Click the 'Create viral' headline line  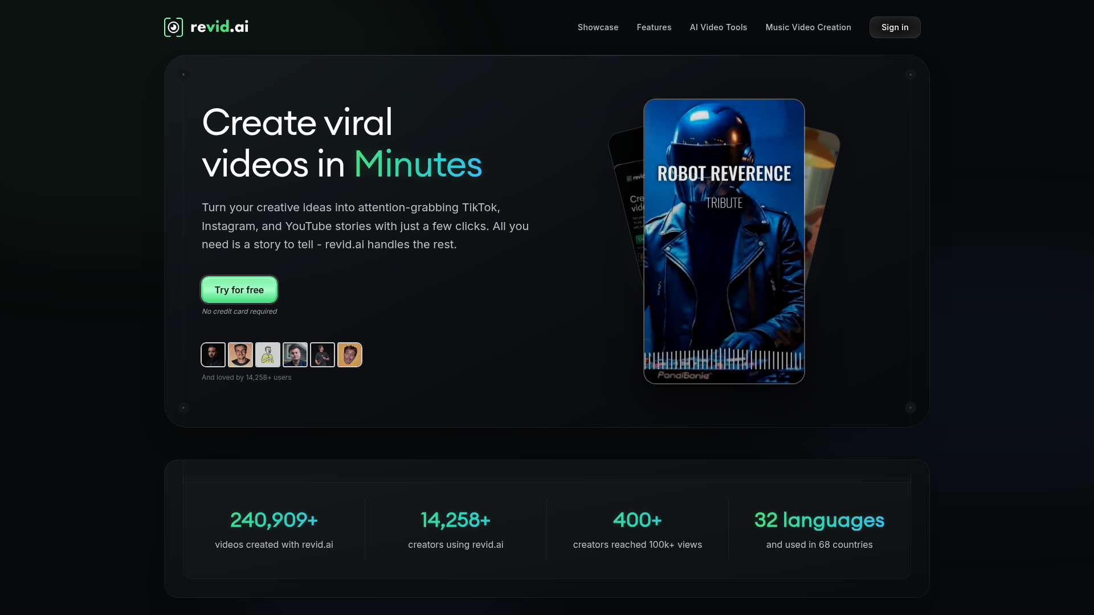(297, 122)
